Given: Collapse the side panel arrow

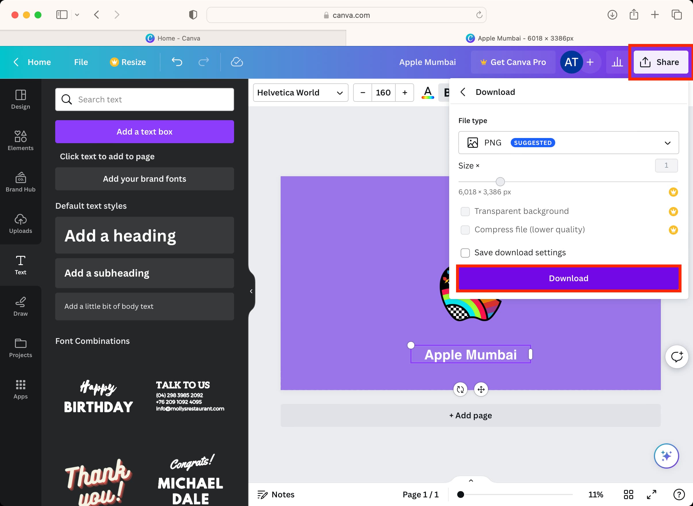Looking at the screenshot, I should pyautogui.click(x=251, y=291).
